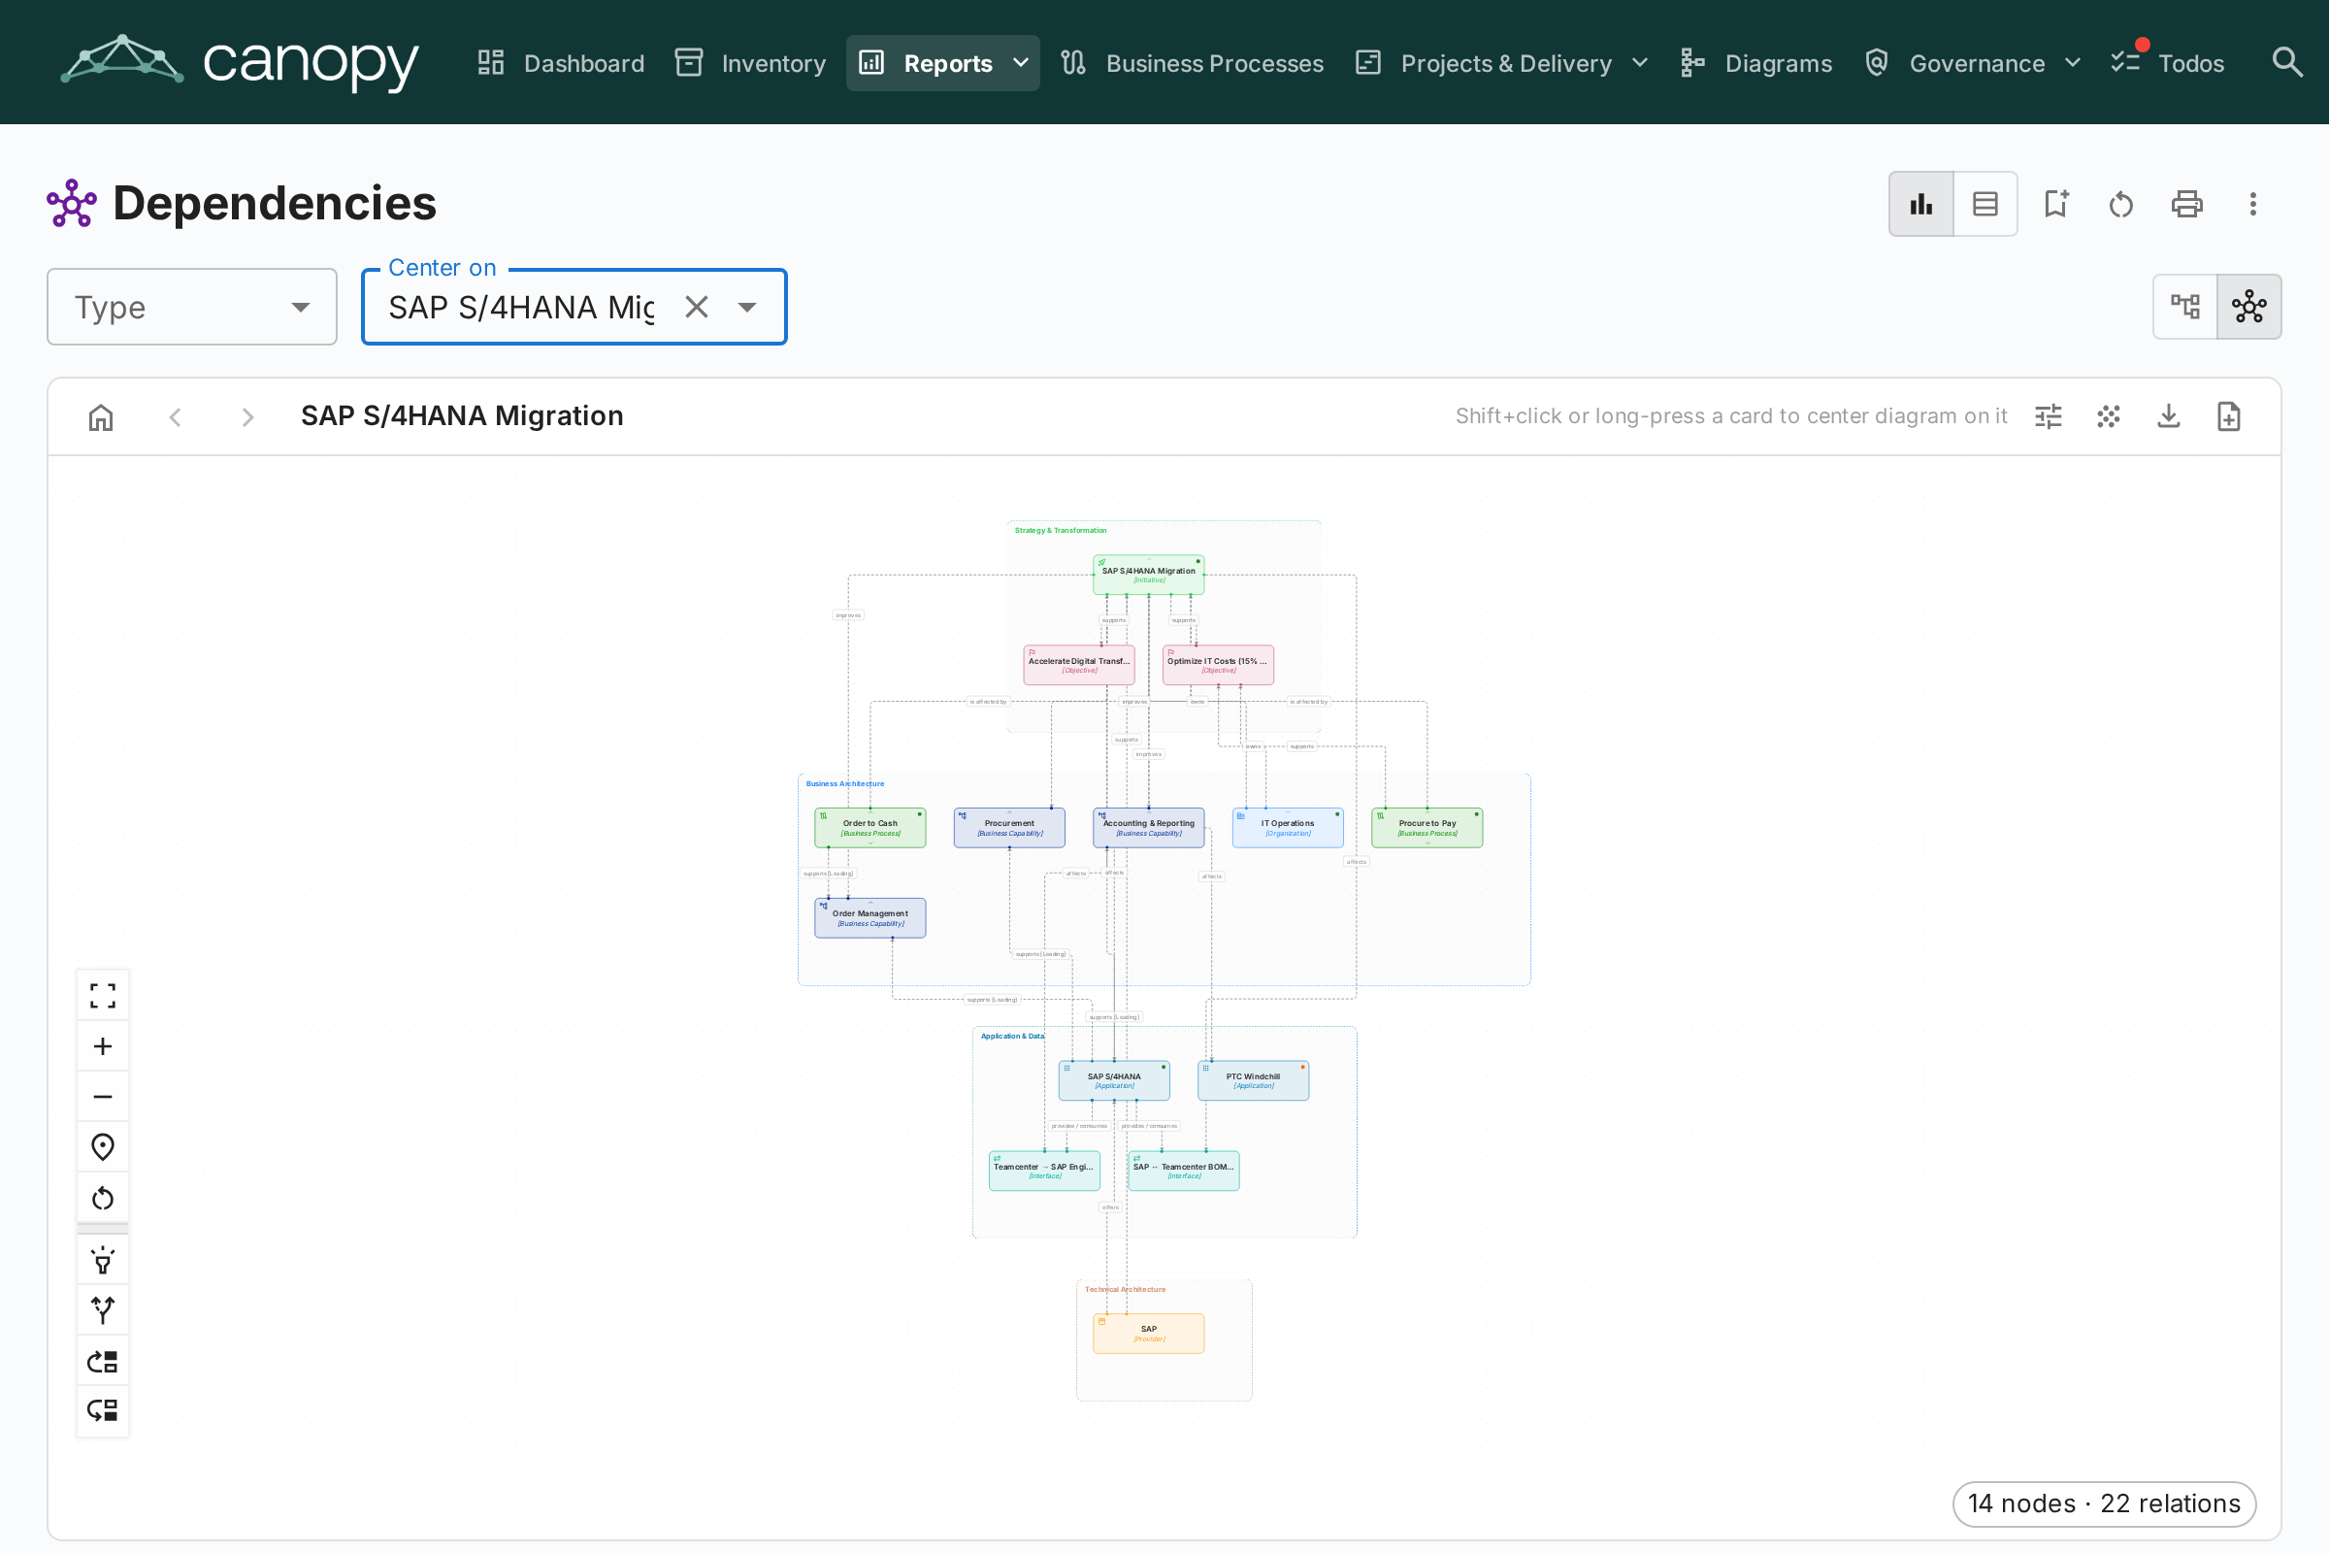2329x1553 pixels.
Task: Select the tree layout toggle
Action: pyautogui.click(x=2185, y=307)
